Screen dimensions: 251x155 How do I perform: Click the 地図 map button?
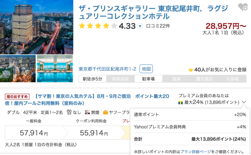tap(146, 69)
